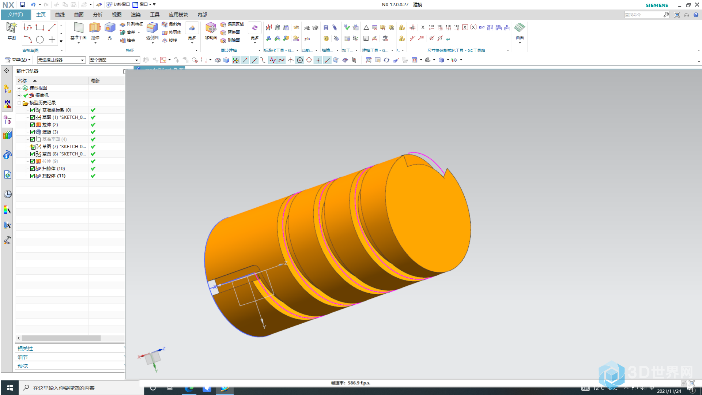
Task: Click the 移动面 move face icon
Action: 211,27
